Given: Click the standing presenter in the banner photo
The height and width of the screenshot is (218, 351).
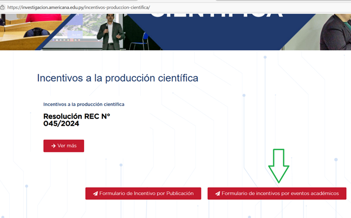Looking at the screenshot, I should click(x=110, y=31).
